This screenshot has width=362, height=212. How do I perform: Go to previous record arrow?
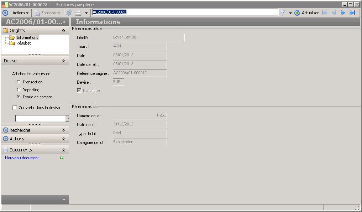click(334, 13)
